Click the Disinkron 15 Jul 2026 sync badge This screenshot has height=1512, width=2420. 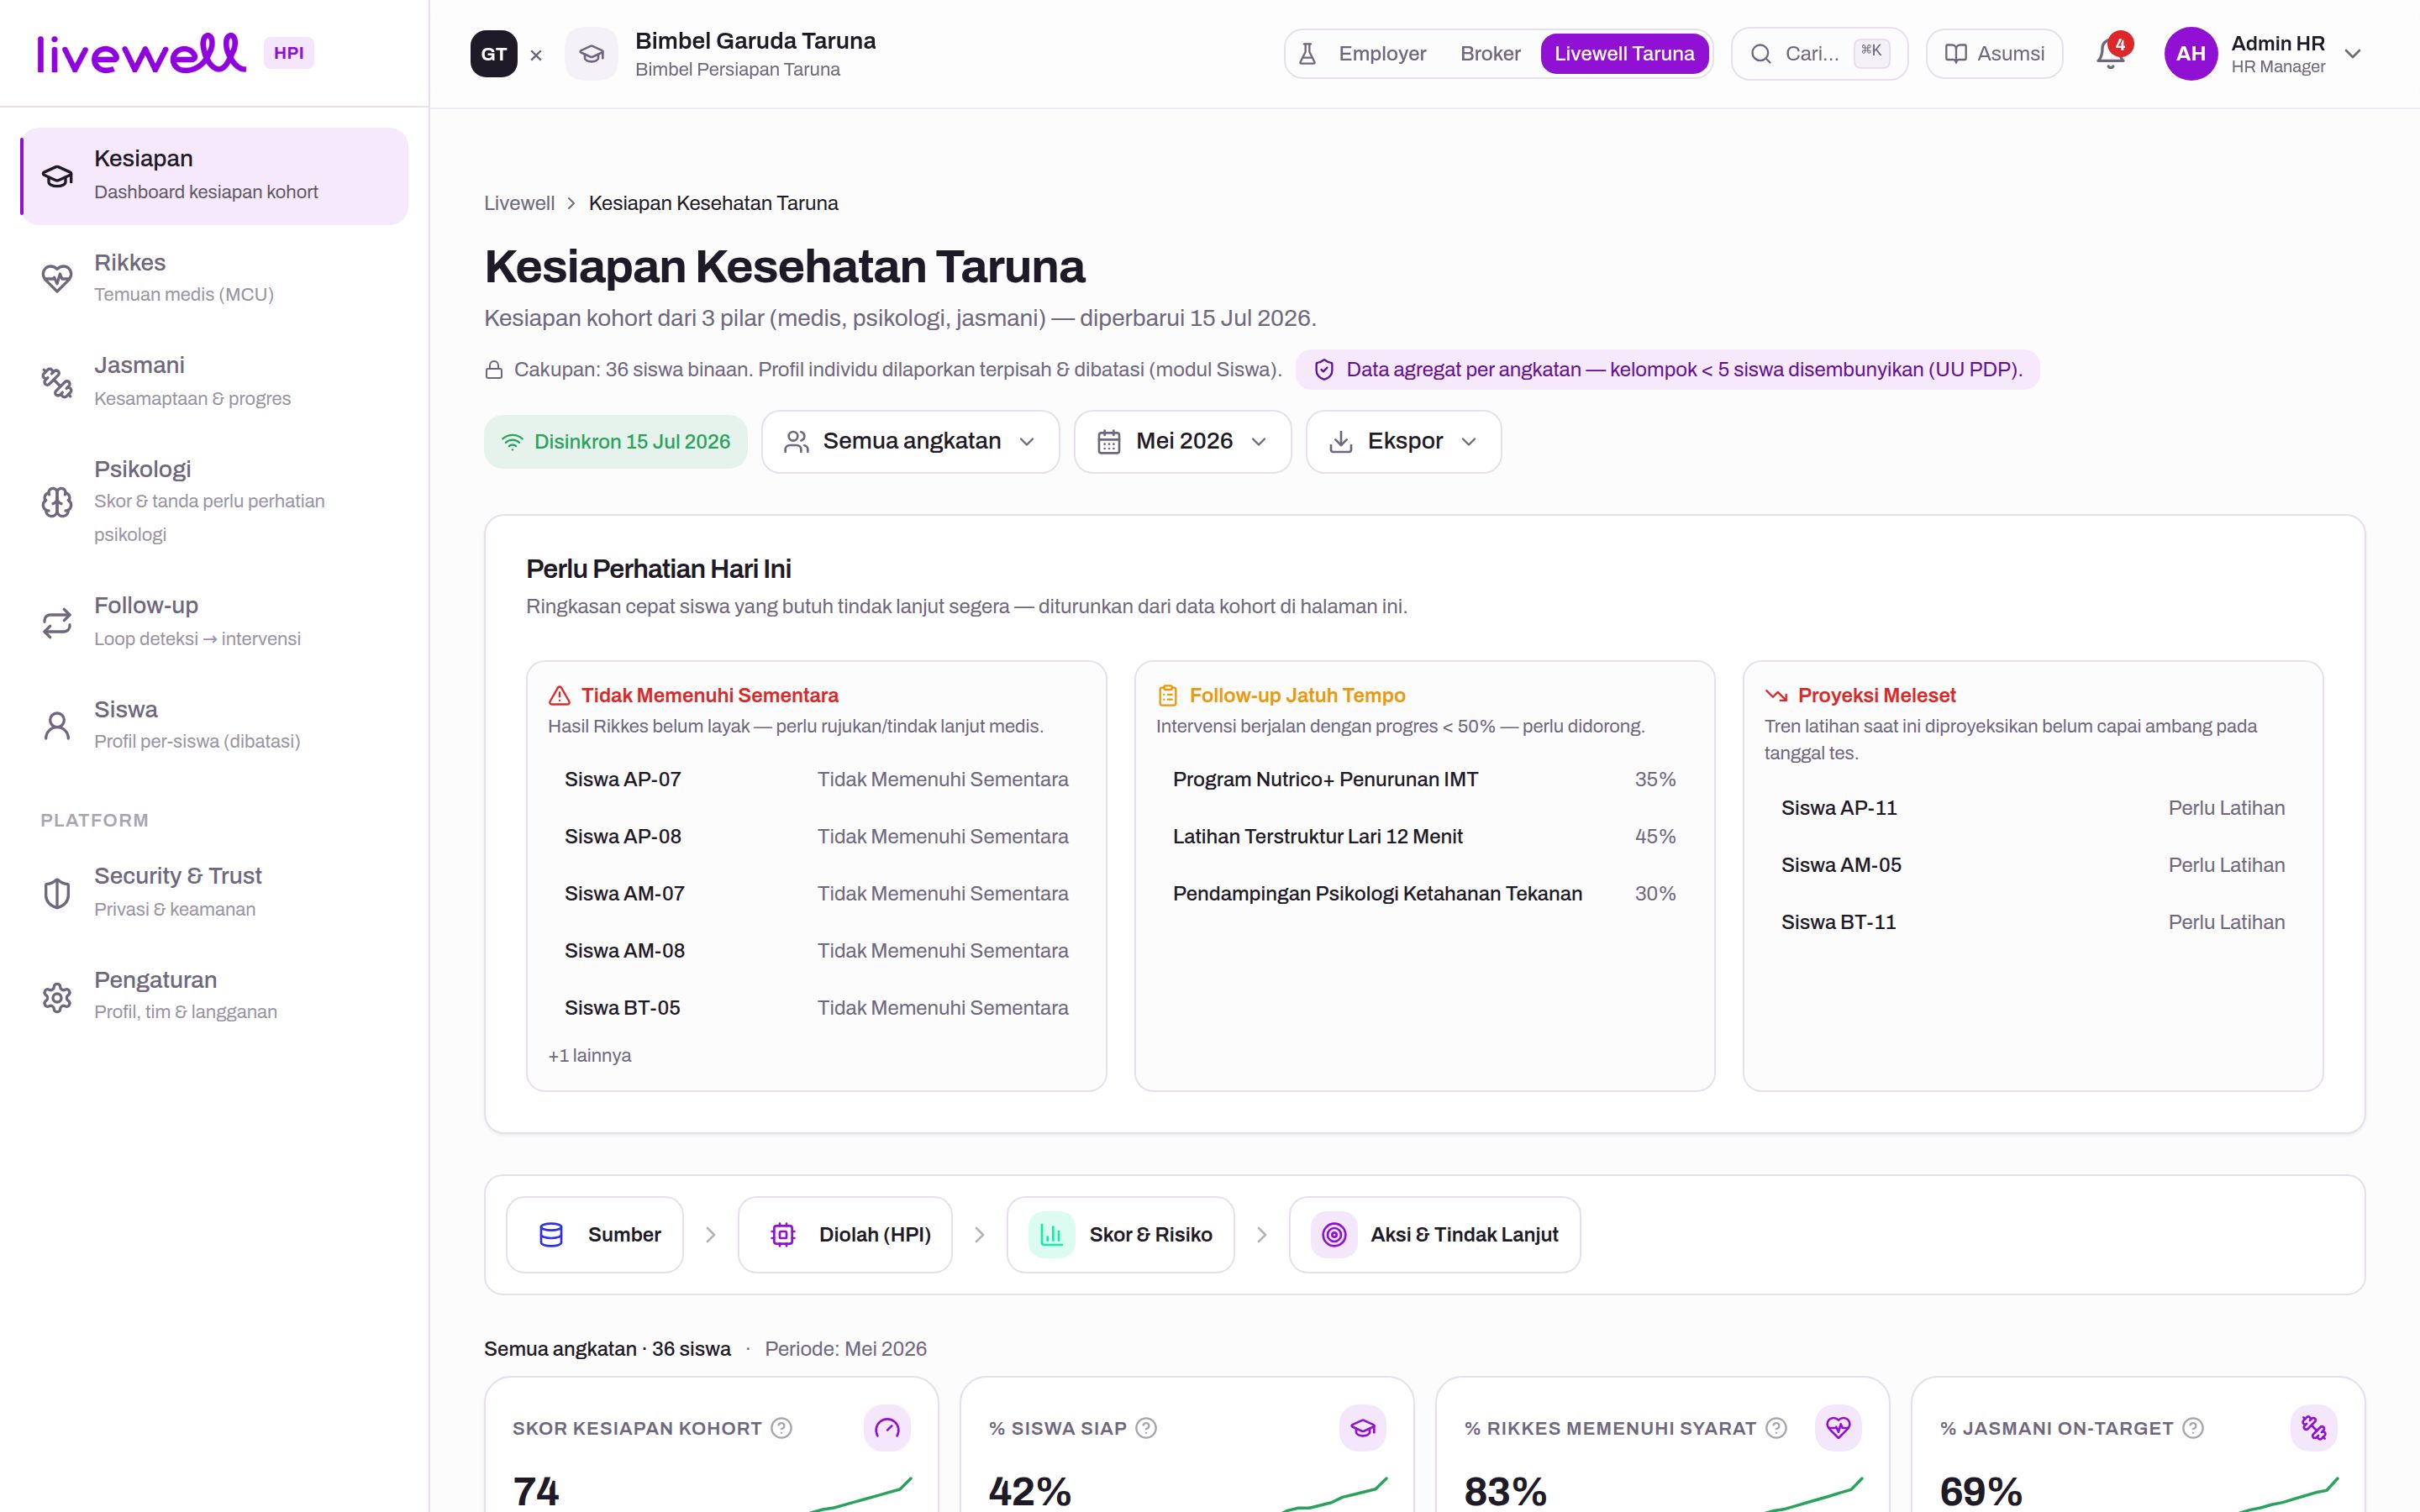616,442
